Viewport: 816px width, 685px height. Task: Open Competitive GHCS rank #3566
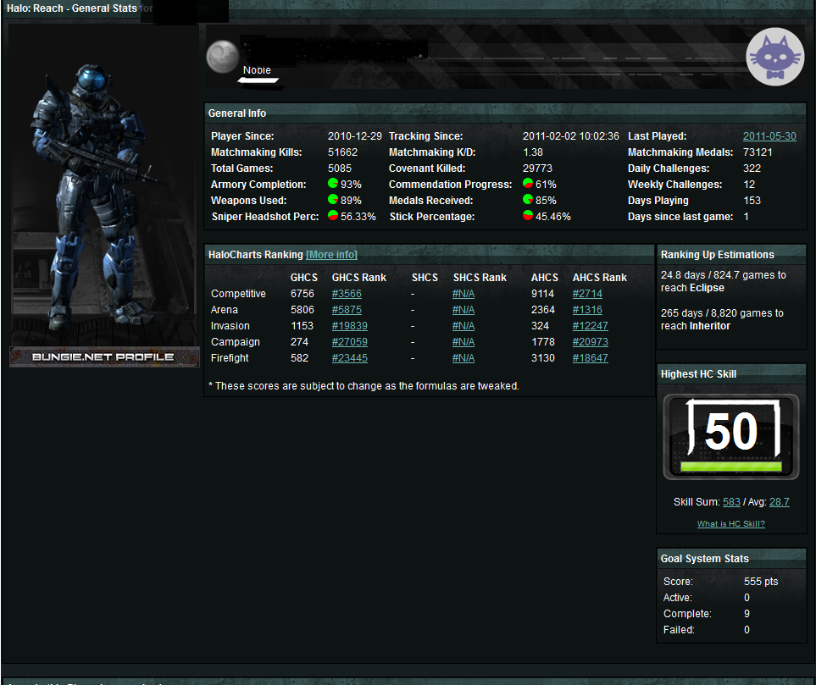click(347, 293)
